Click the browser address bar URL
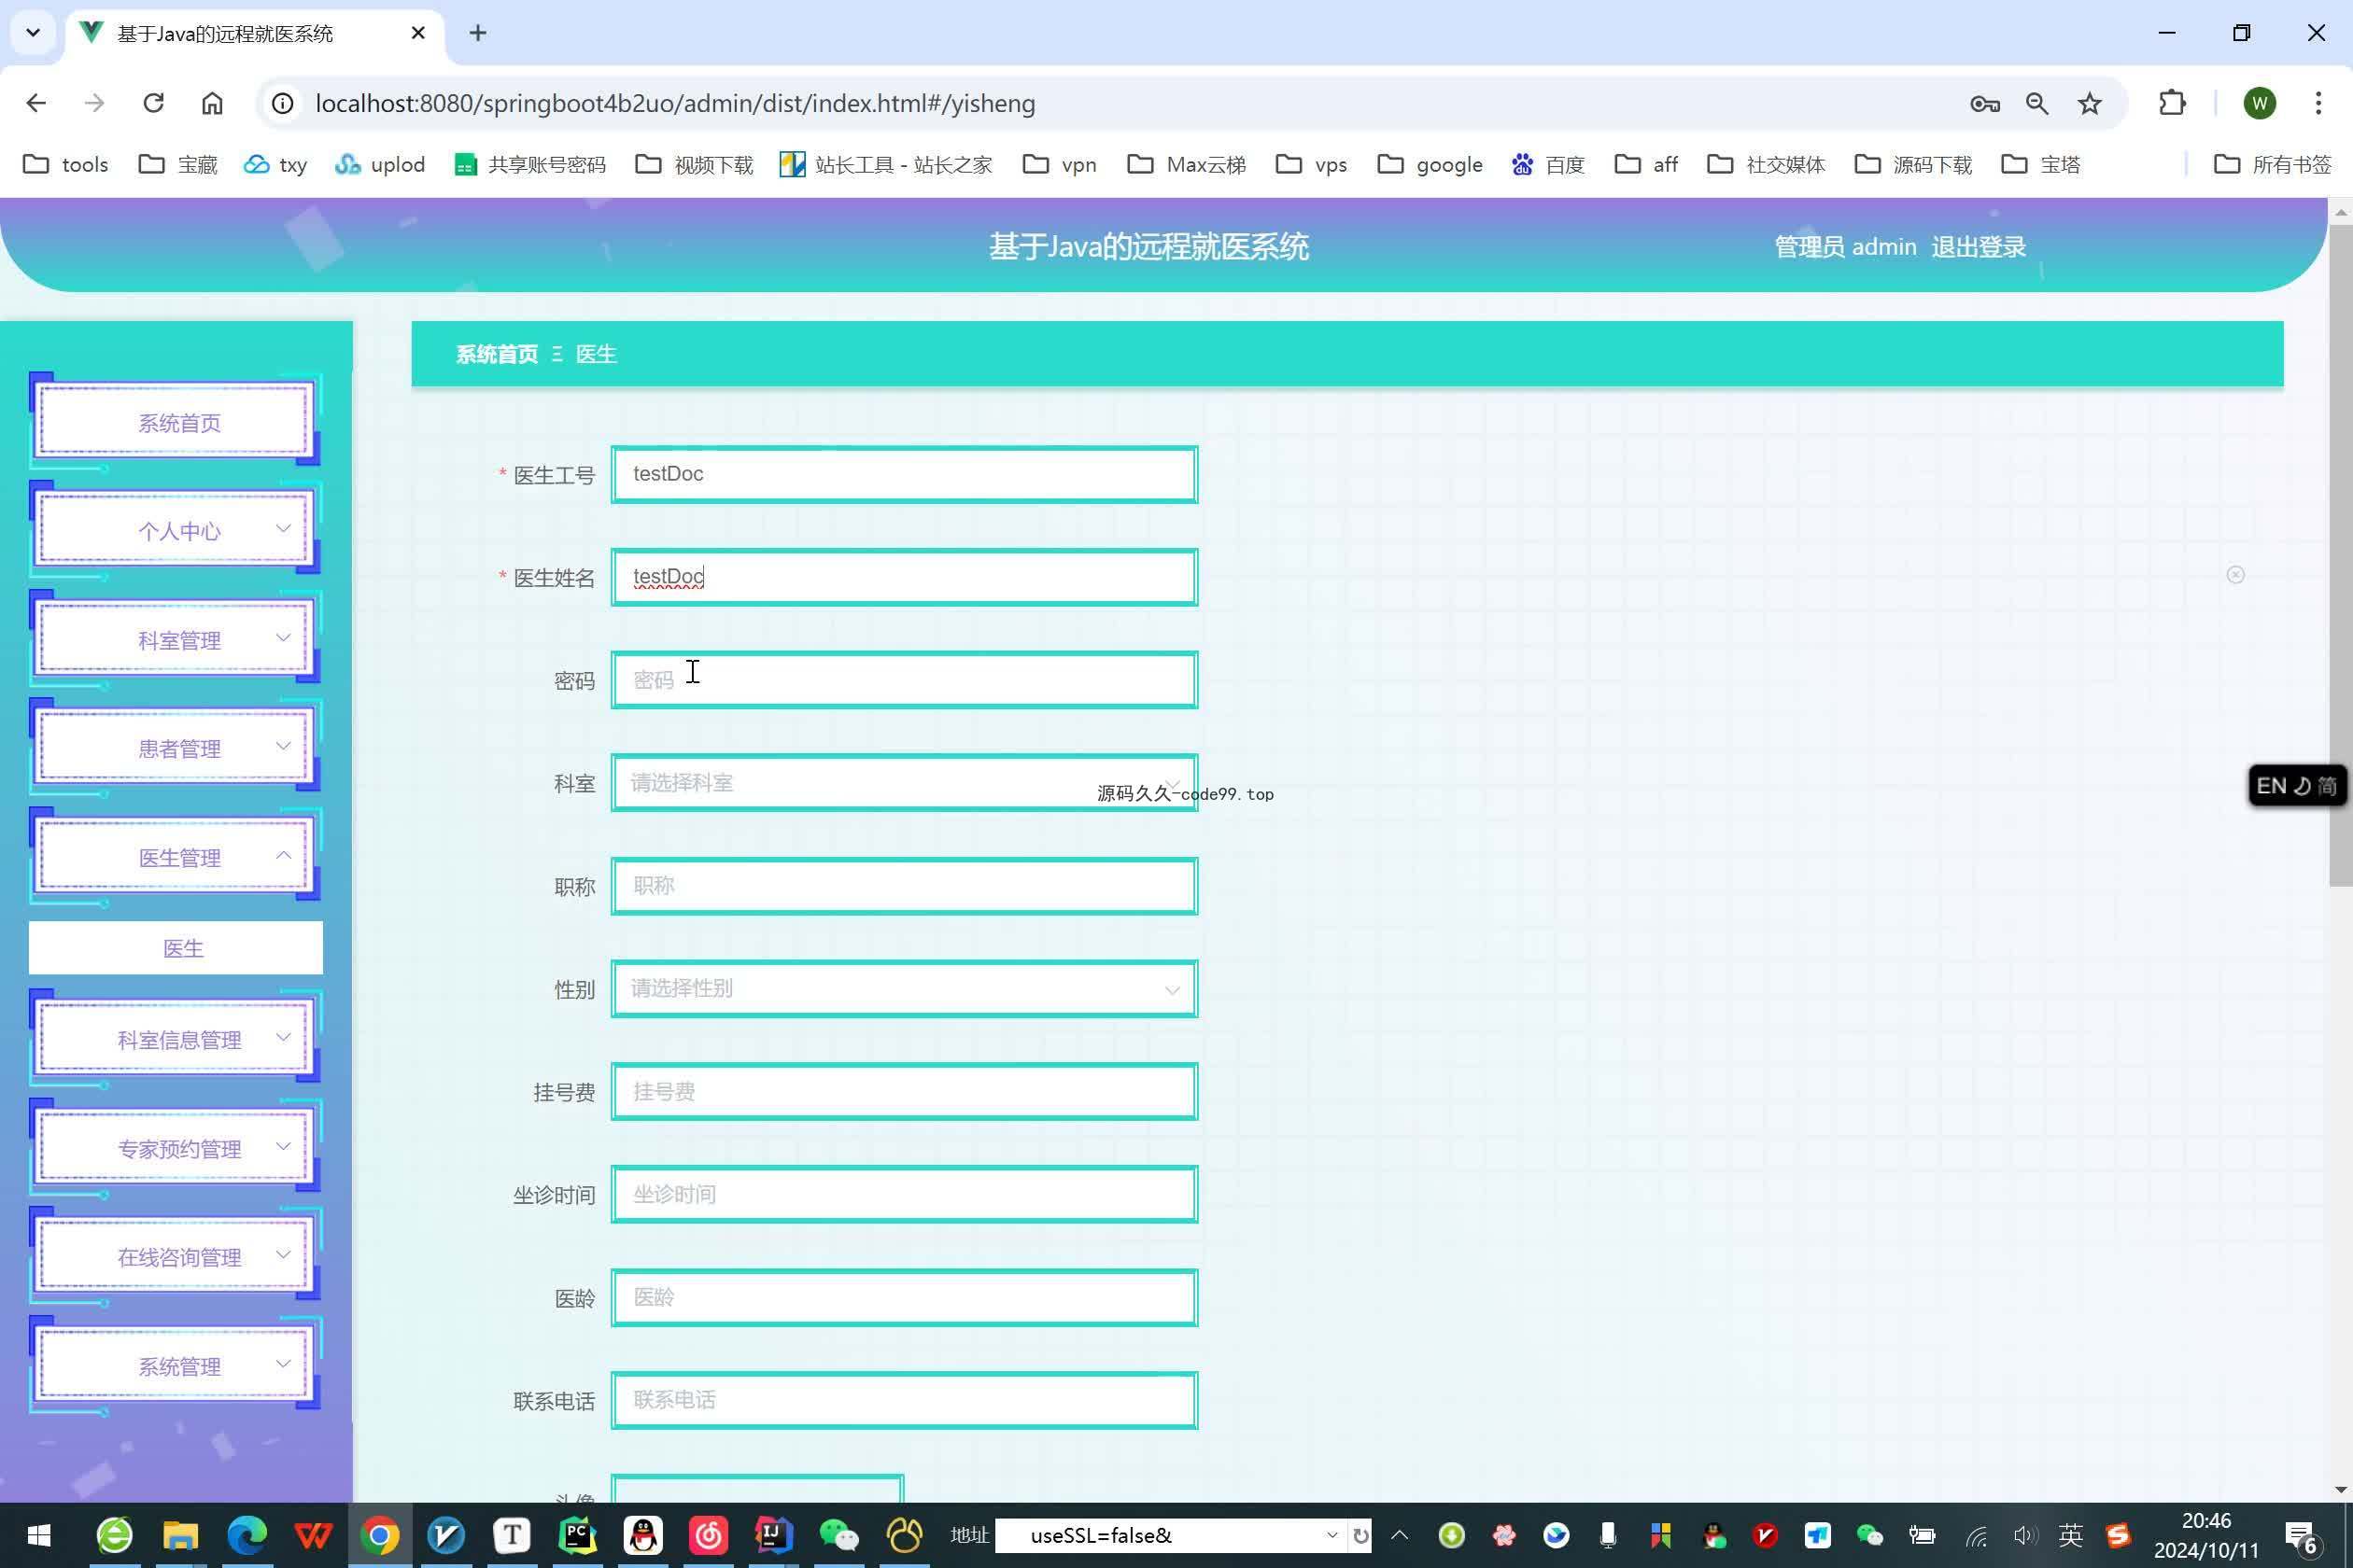2353x1568 pixels. pyautogui.click(x=675, y=103)
